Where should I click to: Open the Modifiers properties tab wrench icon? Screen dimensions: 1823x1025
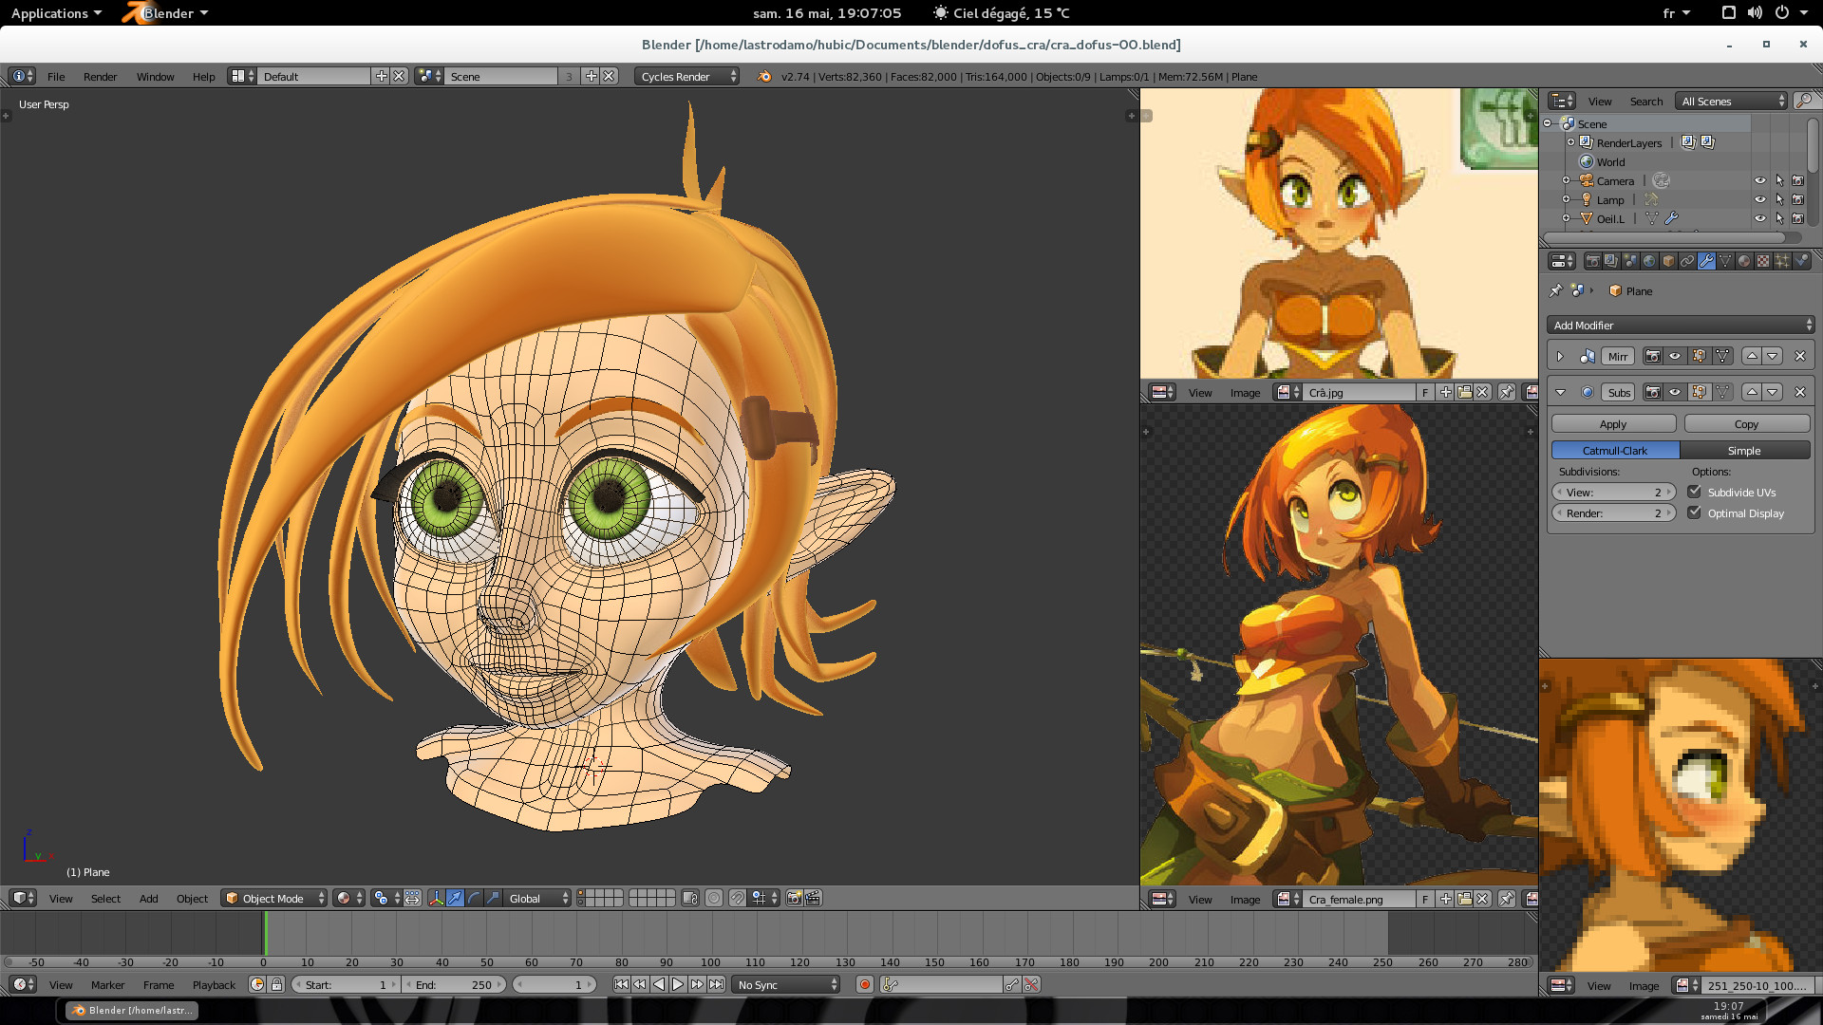pyautogui.click(x=1706, y=261)
